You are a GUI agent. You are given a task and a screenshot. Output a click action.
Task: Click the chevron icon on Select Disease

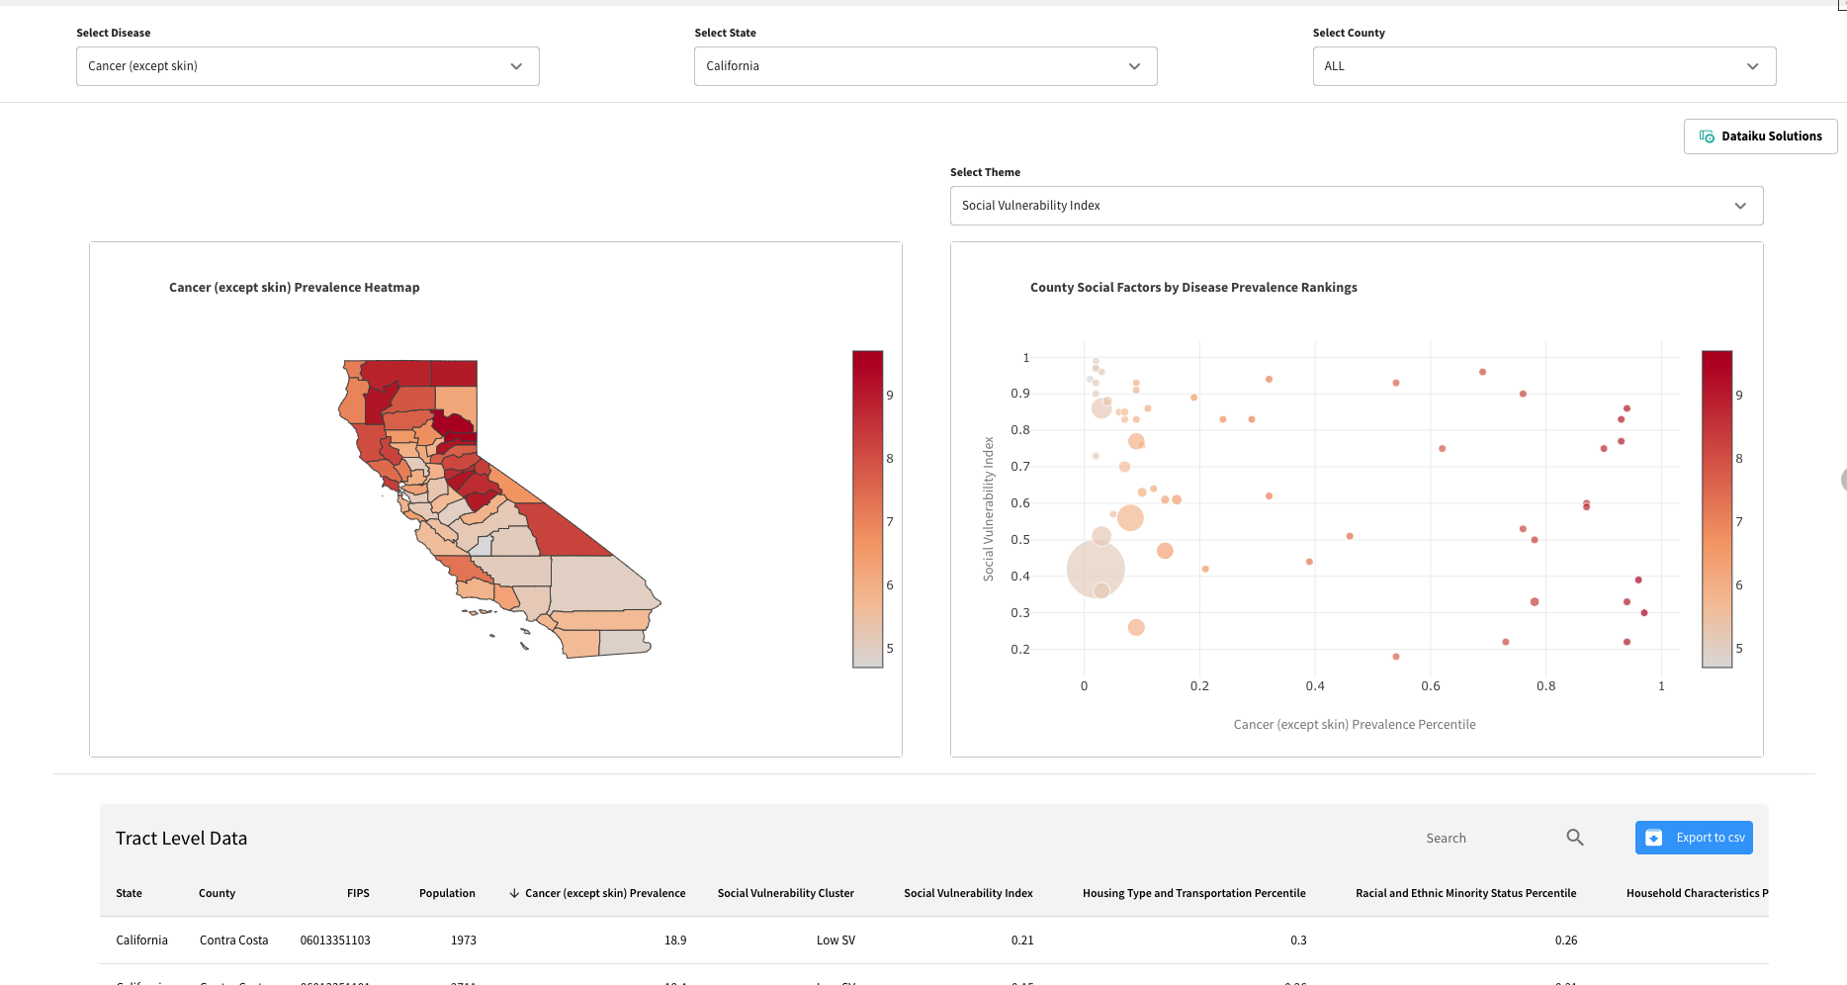click(x=516, y=66)
